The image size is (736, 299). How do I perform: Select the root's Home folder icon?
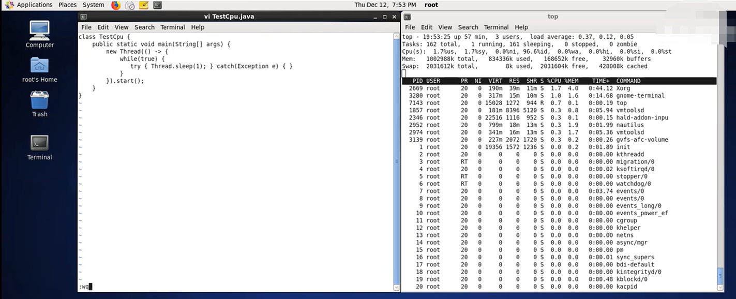tap(39, 66)
